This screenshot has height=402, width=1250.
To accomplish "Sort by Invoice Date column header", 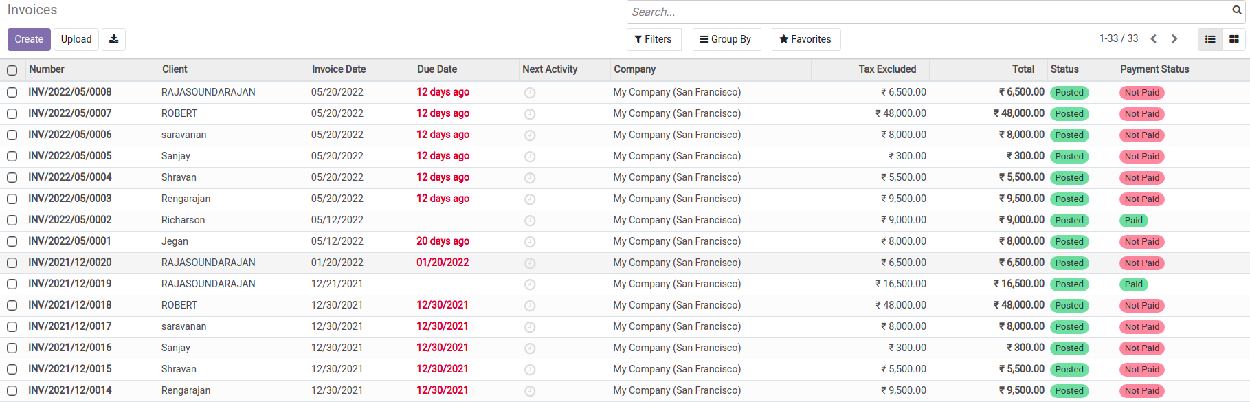I will (339, 69).
